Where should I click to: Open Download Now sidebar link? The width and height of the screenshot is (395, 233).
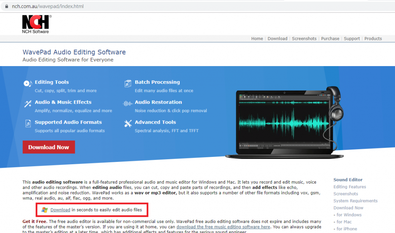[348, 208]
